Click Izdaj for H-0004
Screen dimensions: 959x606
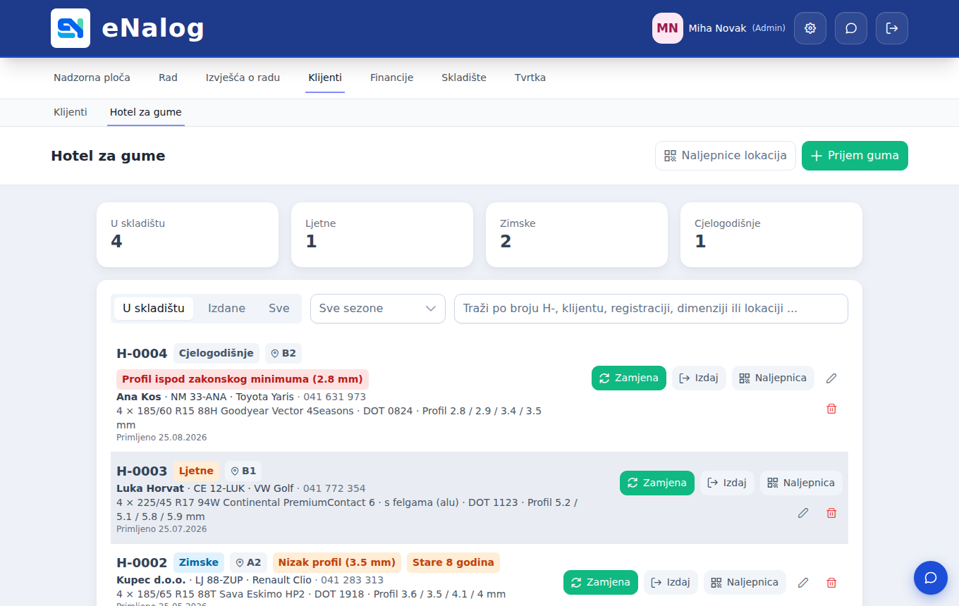699,378
